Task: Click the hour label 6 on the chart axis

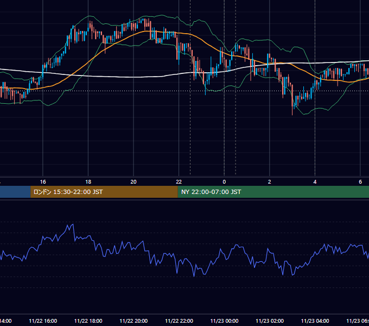Action: click(x=360, y=182)
